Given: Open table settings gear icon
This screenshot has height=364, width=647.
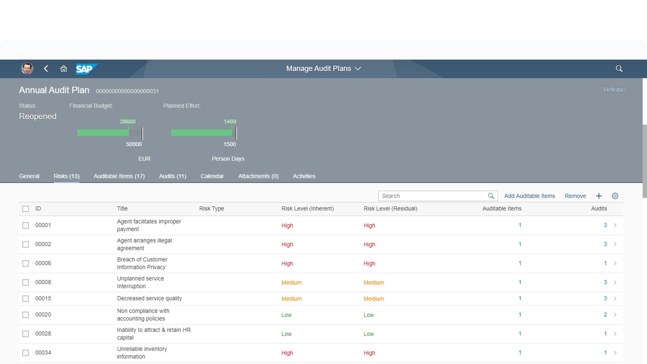Looking at the screenshot, I should [615, 196].
